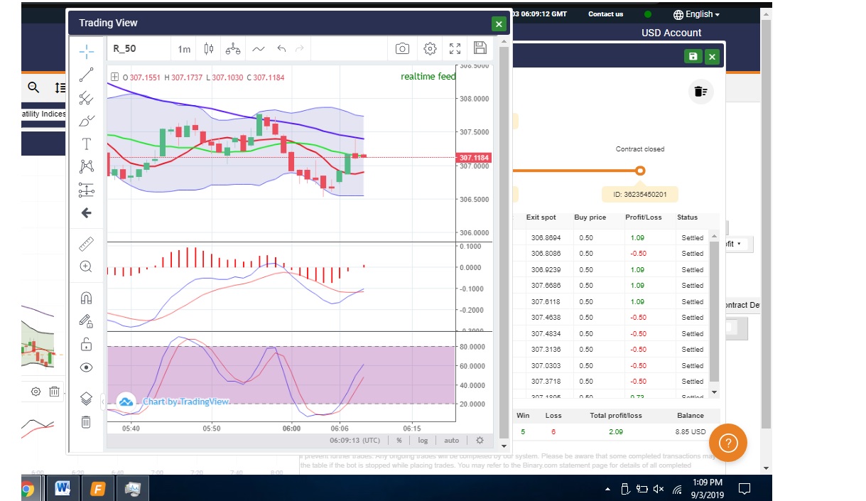The image size is (866, 501).
Task: Open candlestick chart style menu
Action: tap(209, 49)
